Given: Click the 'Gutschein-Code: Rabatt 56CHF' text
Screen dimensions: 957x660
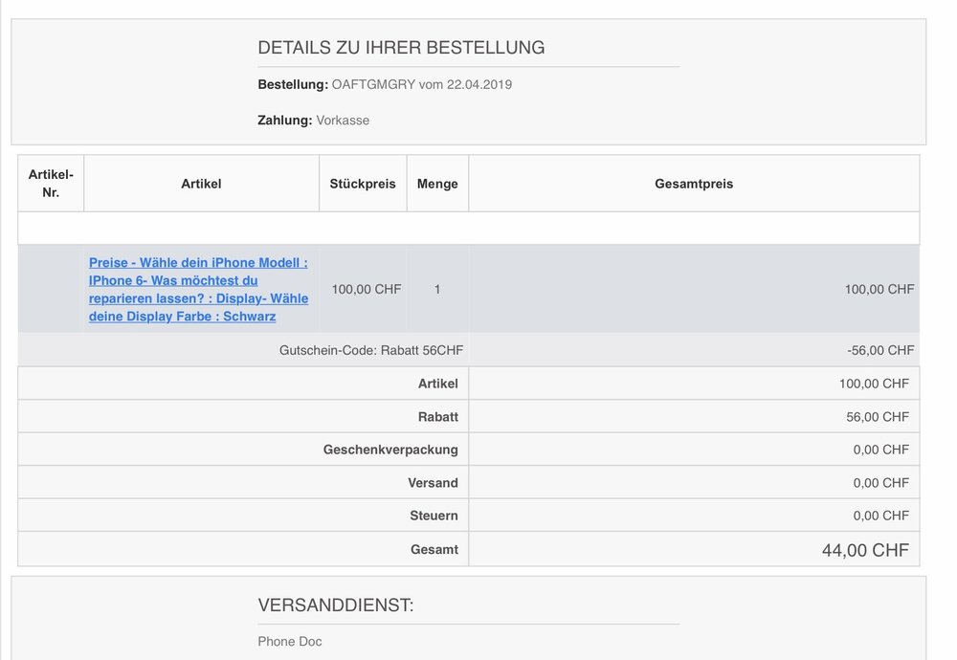Looking at the screenshot, I should click(371, 350).
